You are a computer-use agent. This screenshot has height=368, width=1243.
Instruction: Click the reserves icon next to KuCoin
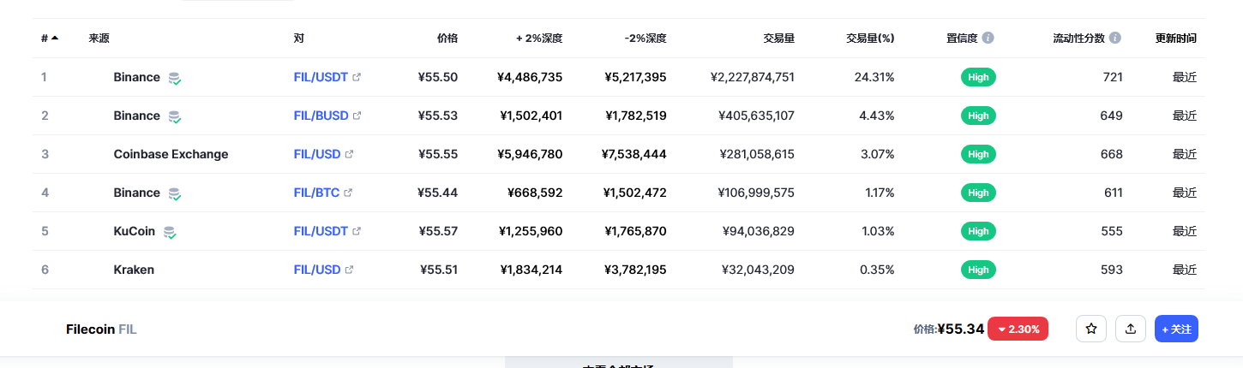tap(170, 232)
